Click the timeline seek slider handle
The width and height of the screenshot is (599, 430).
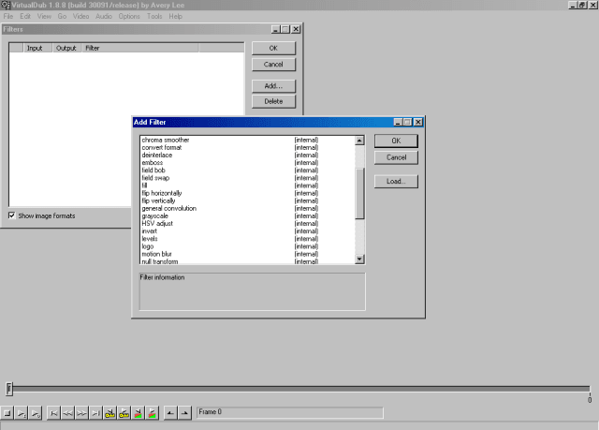pyautogui.click(x=9, y=388)
